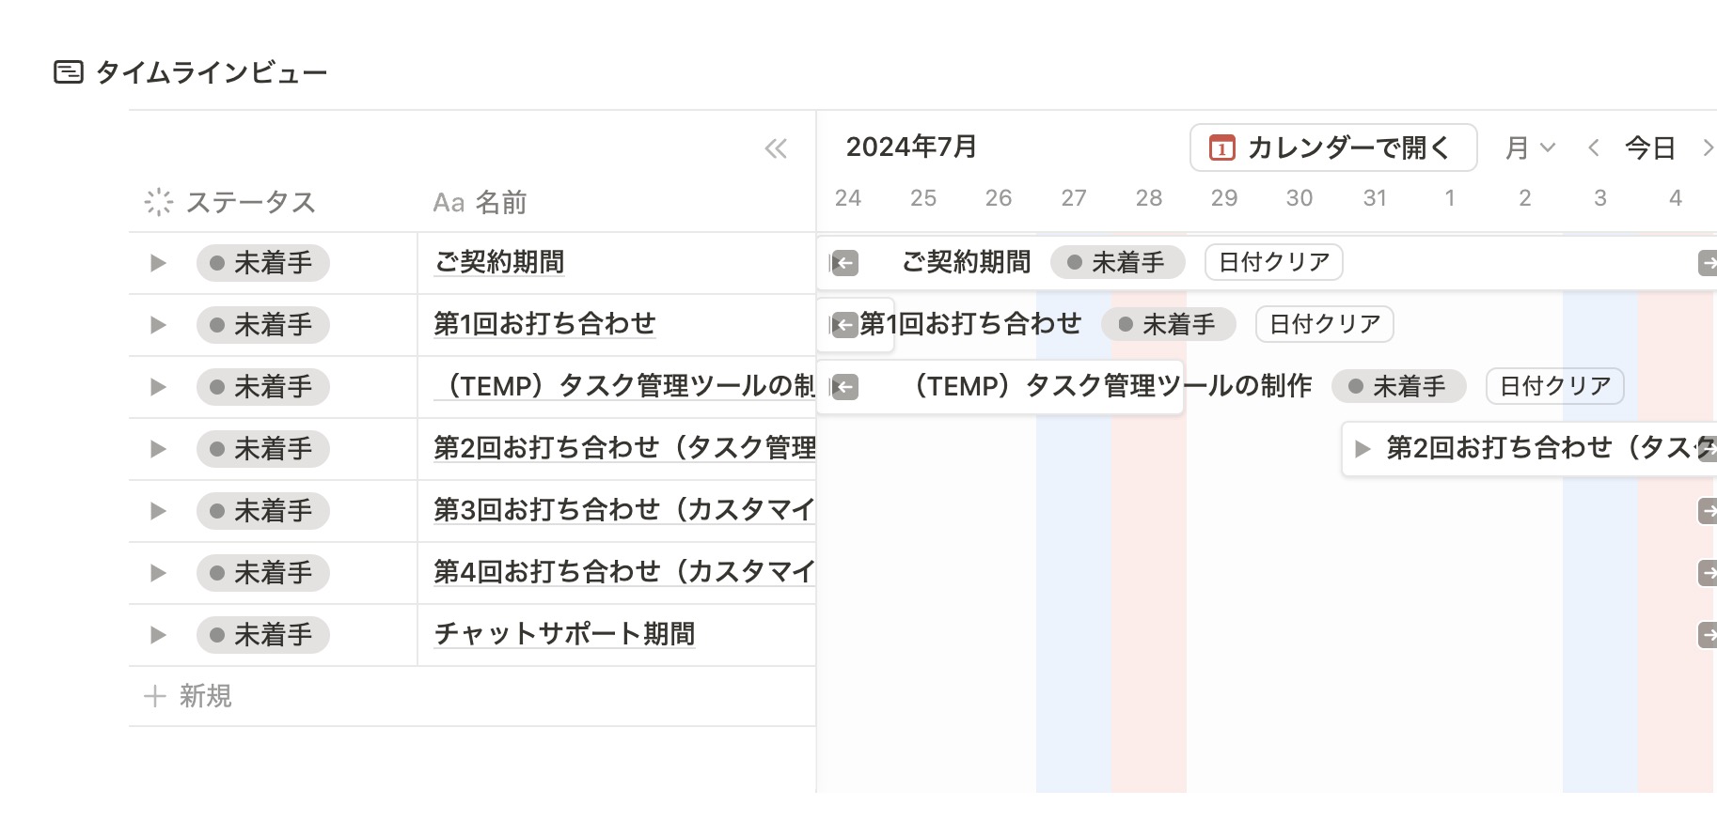This screenshot has width=1717, height=821.
Task: Open the (TEMP) タスク管理ツール page name in table
Action: 624,386
